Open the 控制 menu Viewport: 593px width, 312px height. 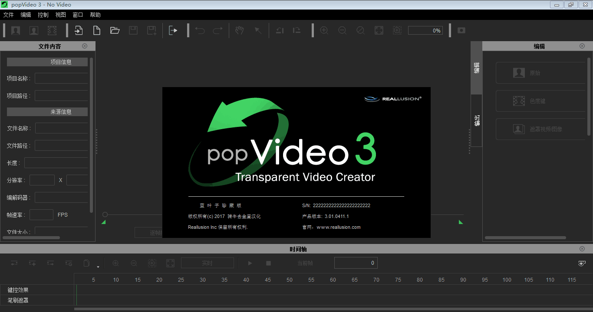pyautogui.click(x=43, y=15)
